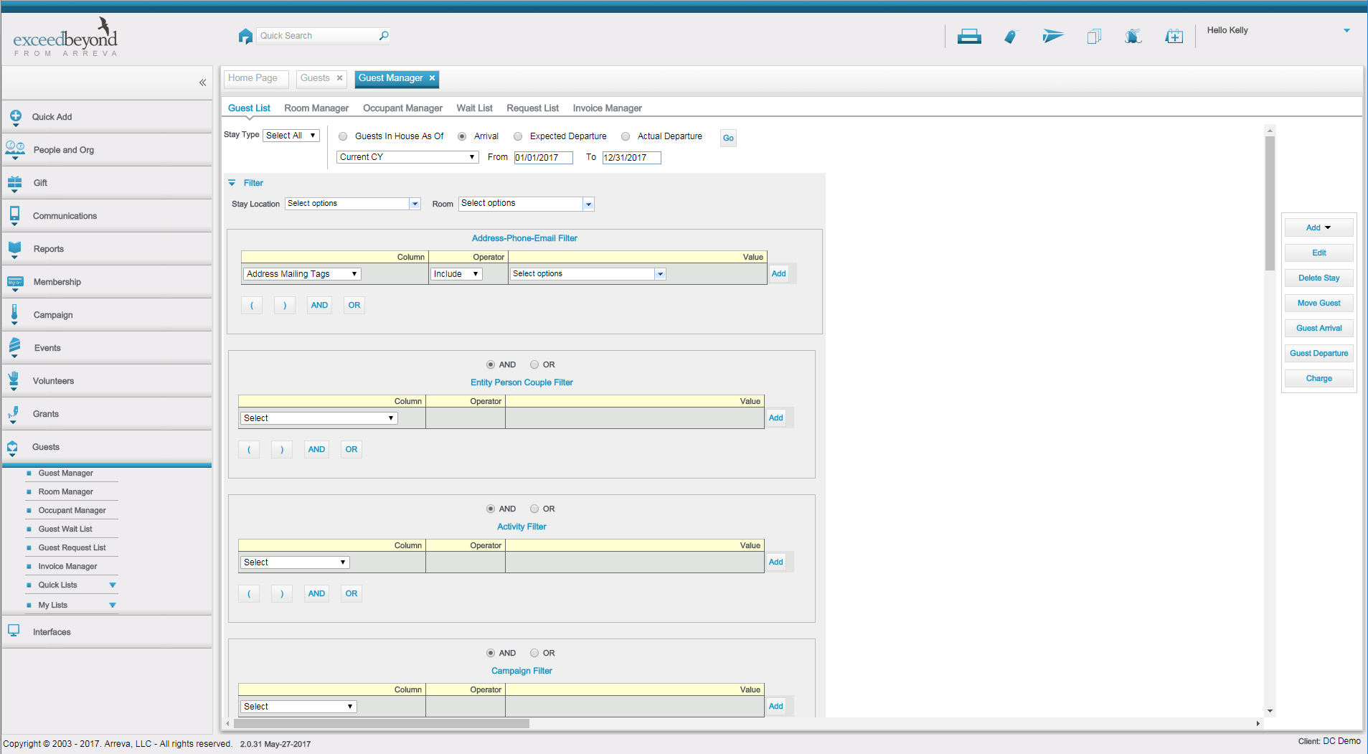This screenshot has width=1368, height=754.
Task: Click the Guests icon in sidebar
Action: pyautogui.click(x=12, y=448)
